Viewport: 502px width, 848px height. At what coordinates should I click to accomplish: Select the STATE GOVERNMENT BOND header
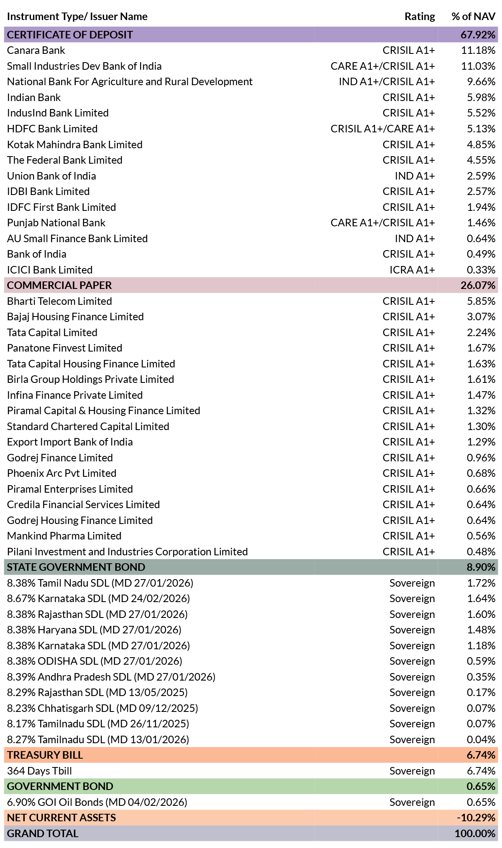pyautogui.click(x=251, y=567)
